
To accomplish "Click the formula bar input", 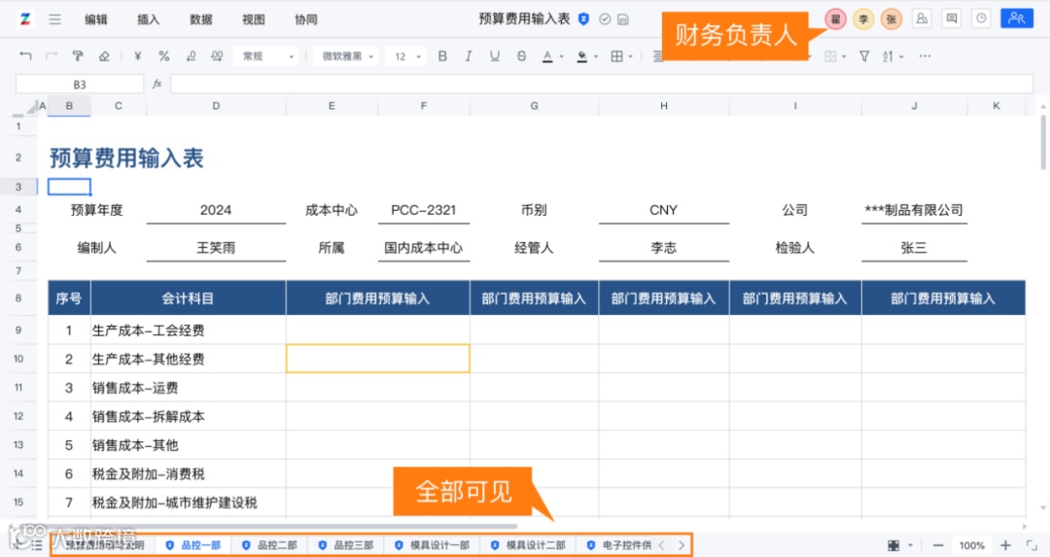I will click(602, 85).
